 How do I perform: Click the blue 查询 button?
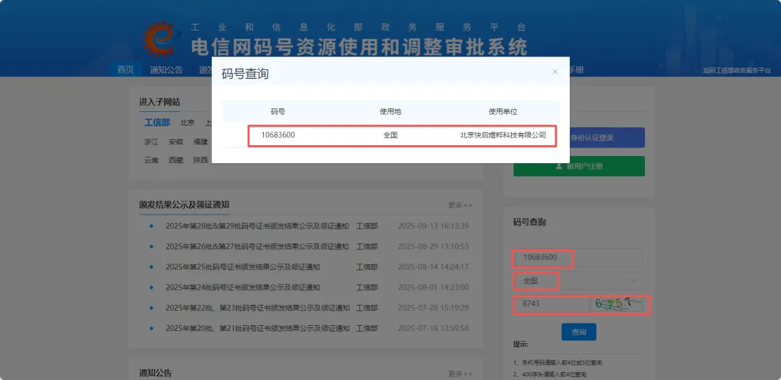click(579, 332)
